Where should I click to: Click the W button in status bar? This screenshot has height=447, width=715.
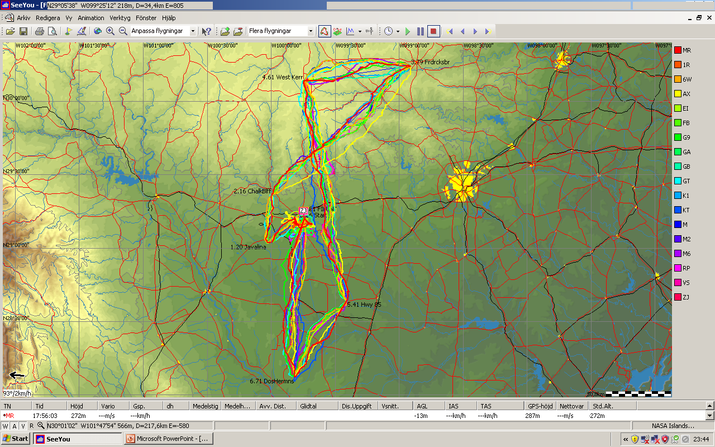point(5,426)
